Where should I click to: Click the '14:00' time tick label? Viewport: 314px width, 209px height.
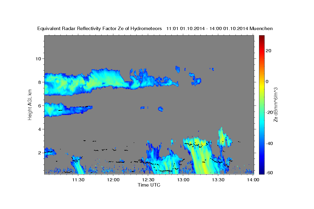pyautogui.click(x=253, y=180)
